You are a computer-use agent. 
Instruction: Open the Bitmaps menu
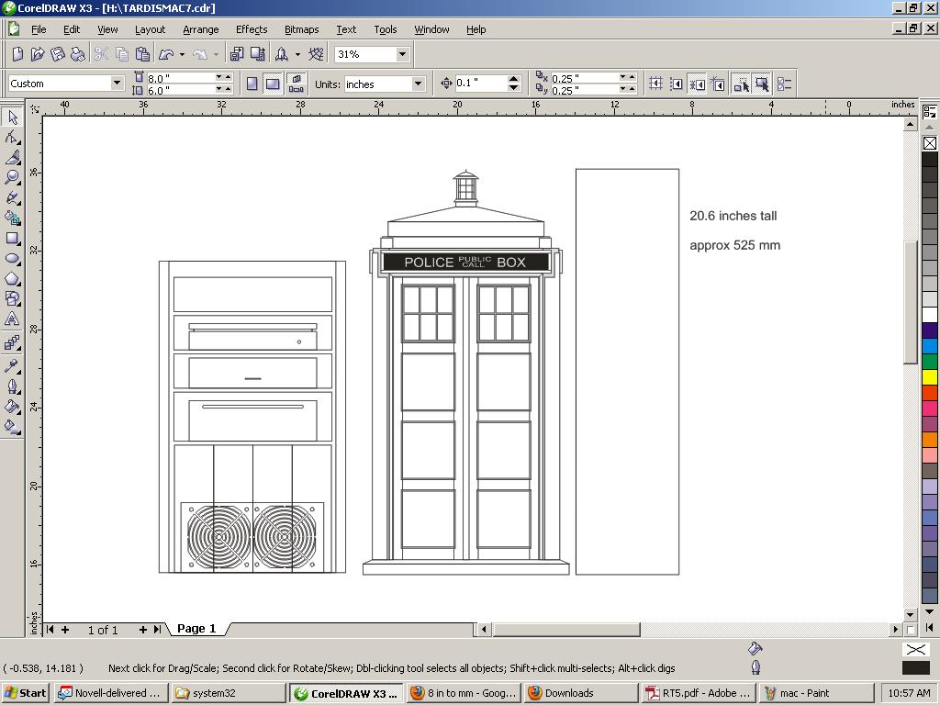[x=301, y=29]
